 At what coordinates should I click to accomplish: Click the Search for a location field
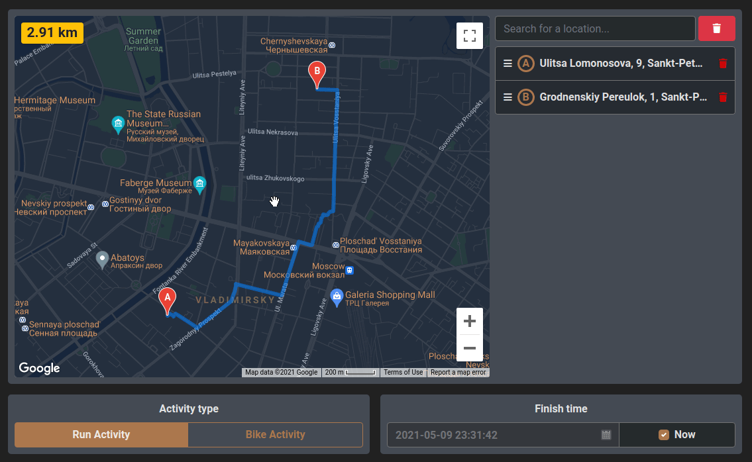point(595,28)
